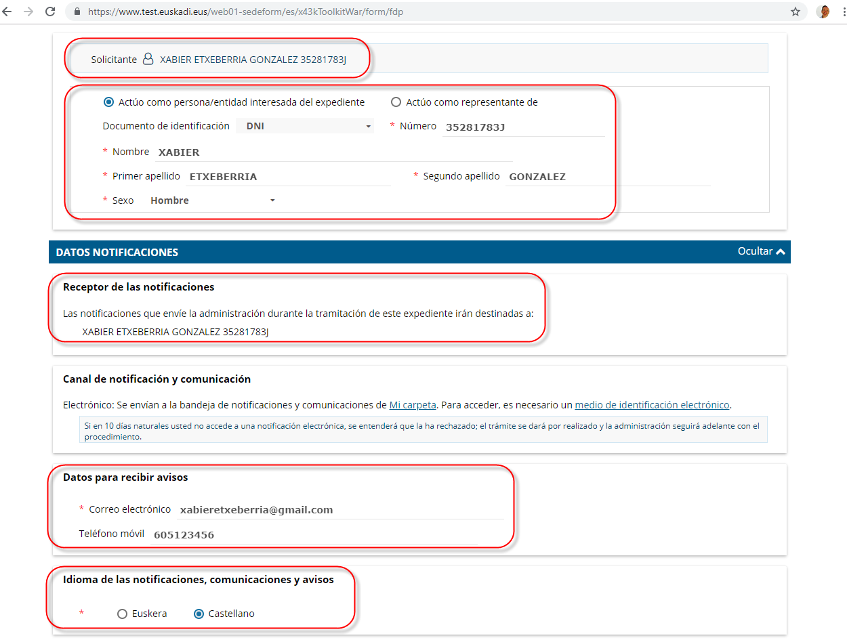Click the browser back arrow
Image resolution: width=847 pixels, height=640 pixels.
click(7, 12)
